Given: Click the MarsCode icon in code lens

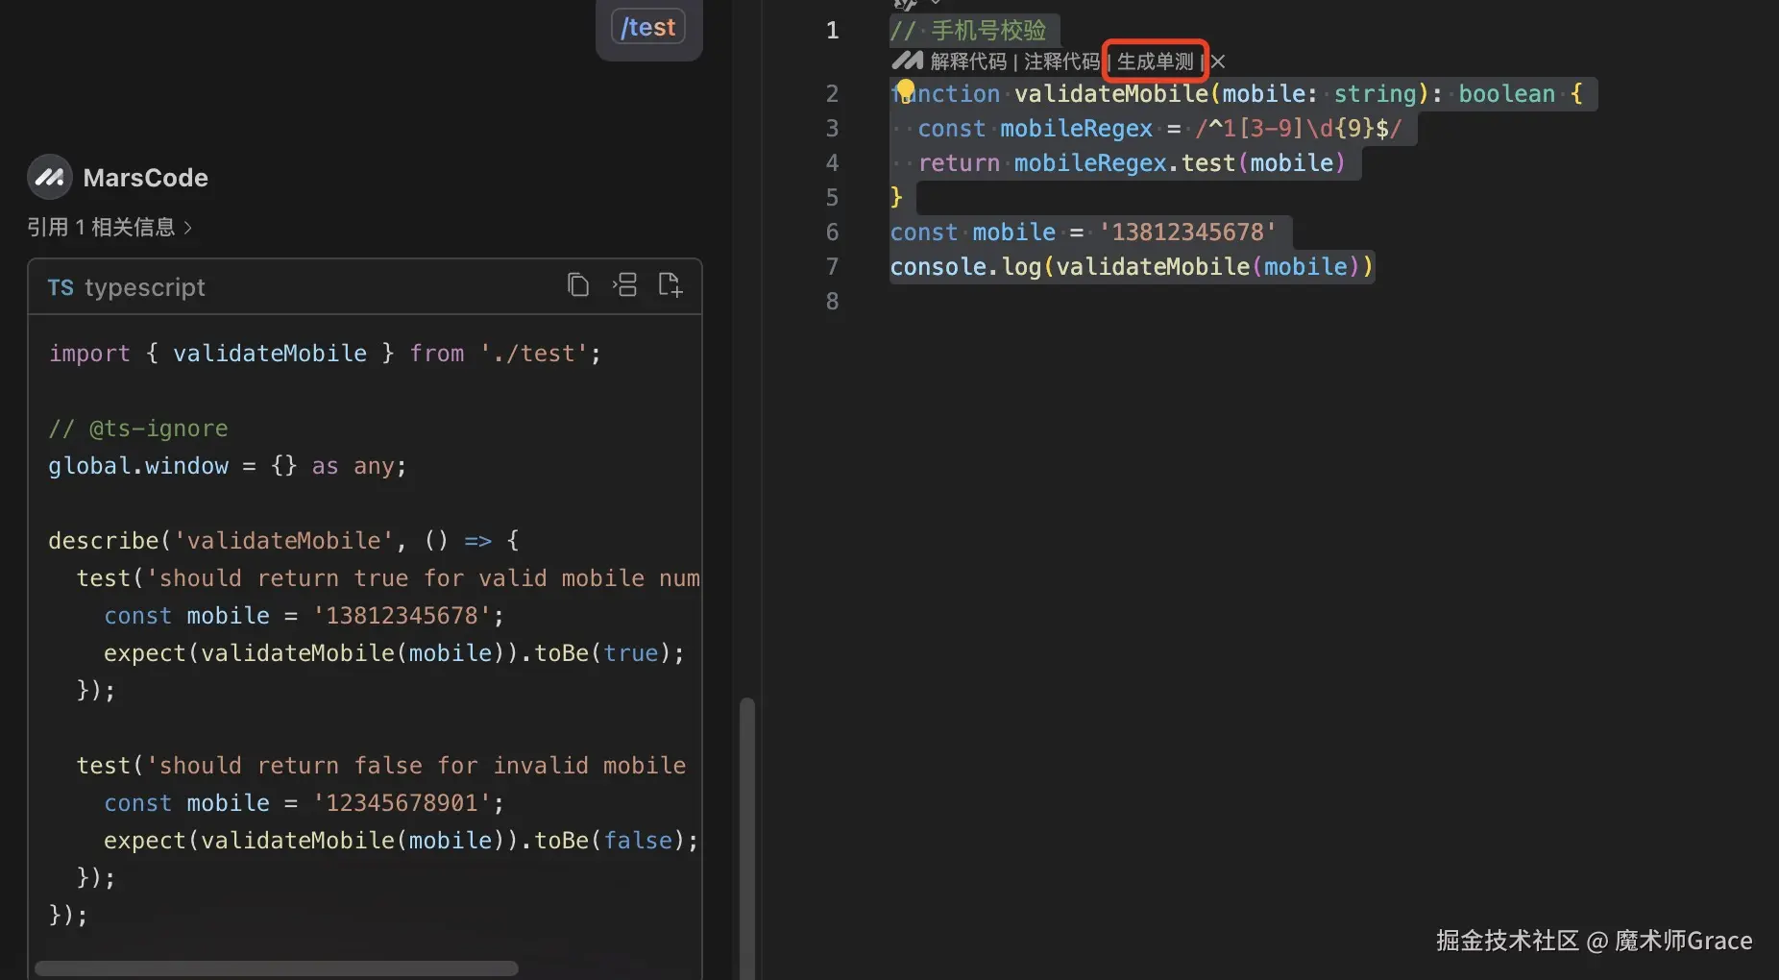Looking at the screenshot, I should tap(907, 61).
